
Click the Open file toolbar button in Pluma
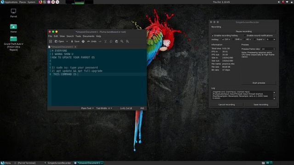click(59, 41)
